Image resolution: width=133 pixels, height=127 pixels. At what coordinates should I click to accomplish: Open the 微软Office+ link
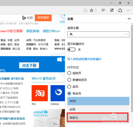click(x=52, y=31)
